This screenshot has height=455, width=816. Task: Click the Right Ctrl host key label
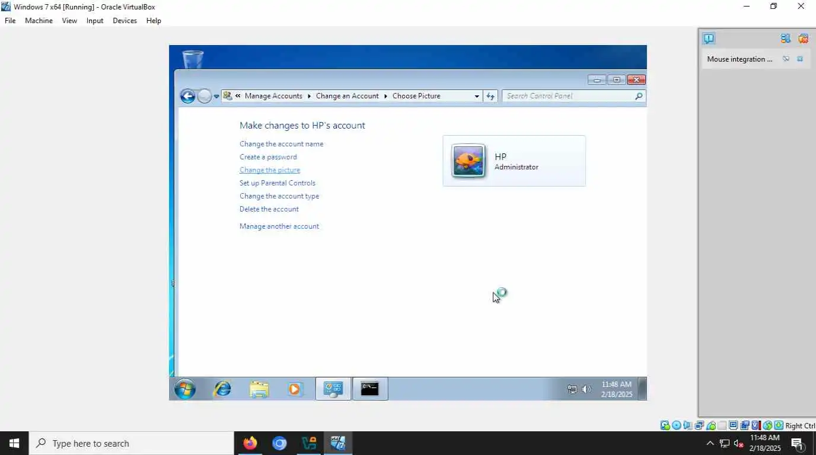pos(801,425)
